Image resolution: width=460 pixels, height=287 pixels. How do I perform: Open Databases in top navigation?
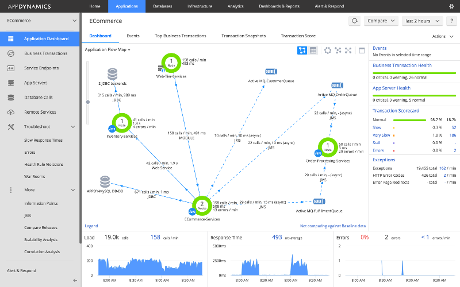[x=163, y=6]
